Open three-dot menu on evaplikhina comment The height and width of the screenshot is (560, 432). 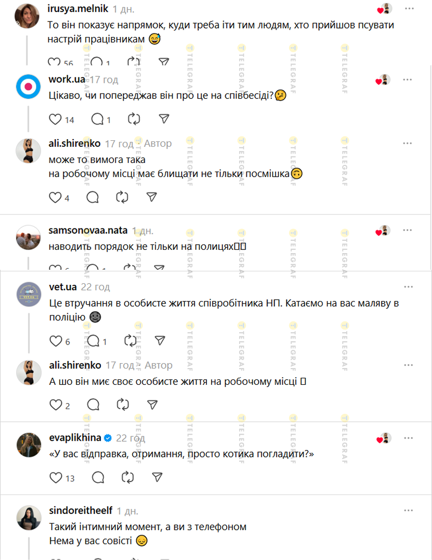coord(408,438)
